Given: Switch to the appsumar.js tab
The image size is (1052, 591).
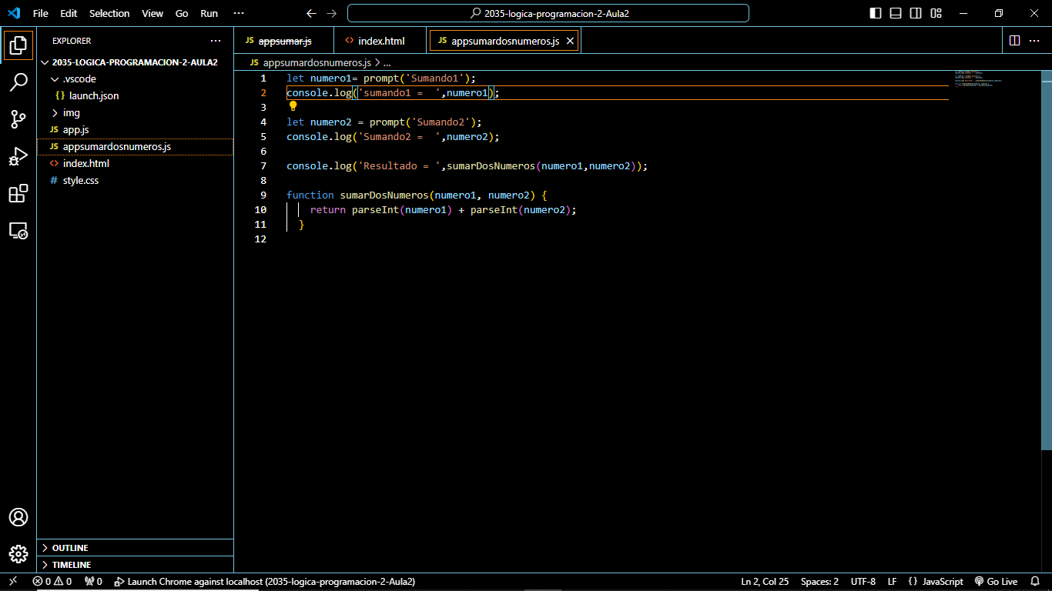Looking at the screenshot, I should point(284,41).
